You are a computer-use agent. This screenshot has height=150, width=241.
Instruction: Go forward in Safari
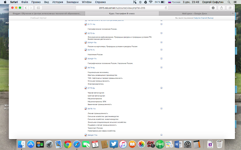coord(31,8)
